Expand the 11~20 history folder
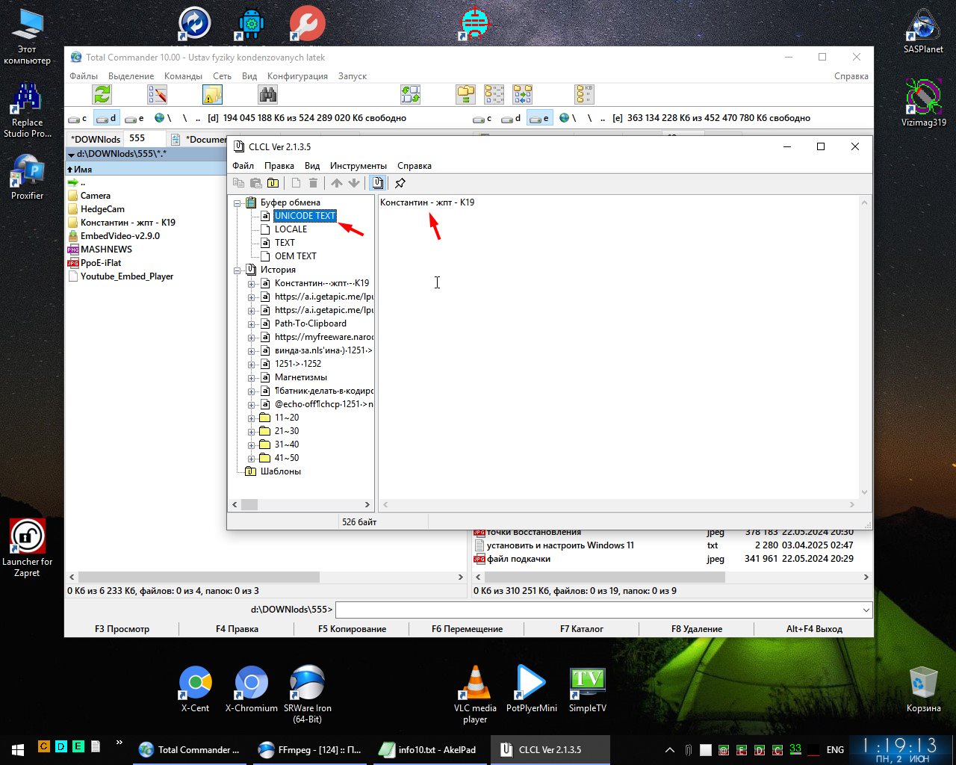 252,418
